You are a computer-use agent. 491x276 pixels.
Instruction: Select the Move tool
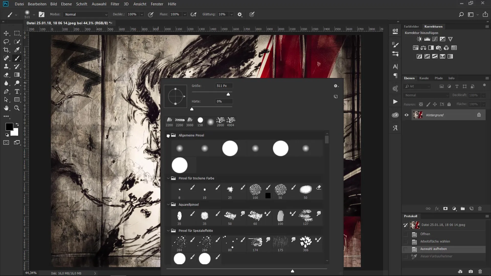pyautogui.click(x=6, y=33)
